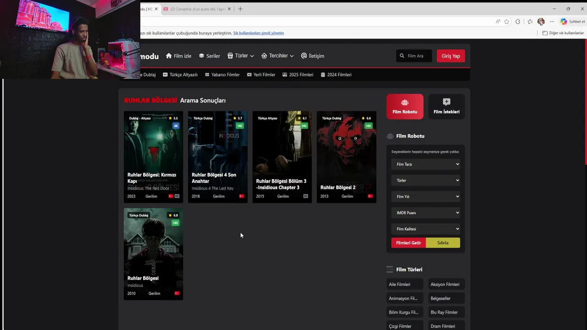Viewport: 587px width, 330px height.
Task: Open Animasyon Filmleri genre
Action: [405, 298]
